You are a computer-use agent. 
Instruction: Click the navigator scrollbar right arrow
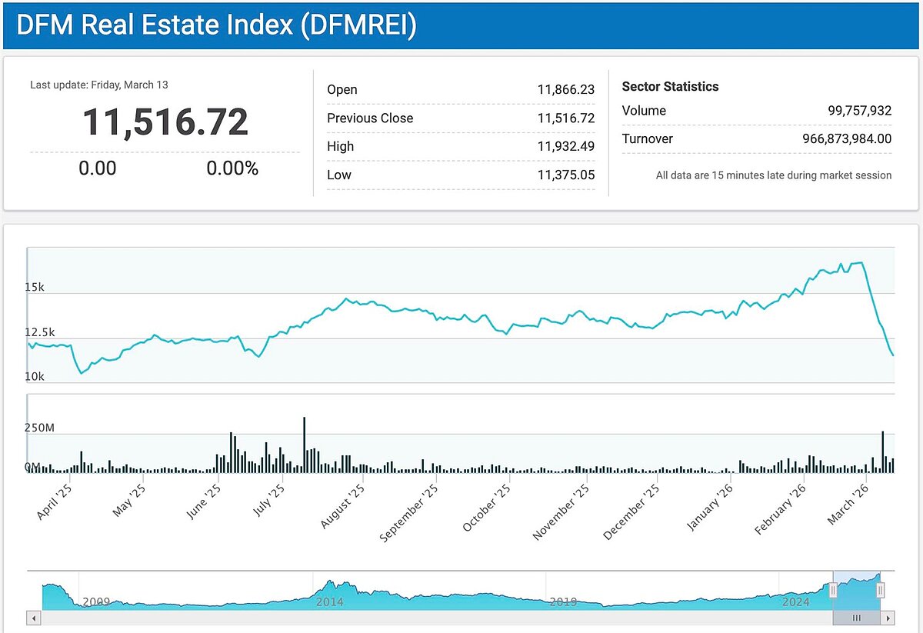pos(888,618)
